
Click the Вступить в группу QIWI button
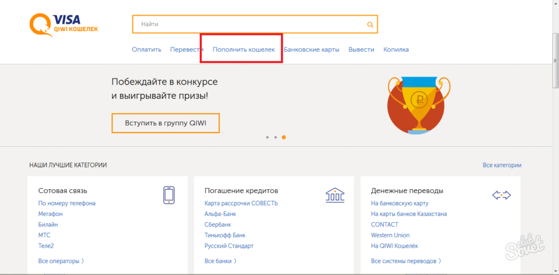point(166,123)
